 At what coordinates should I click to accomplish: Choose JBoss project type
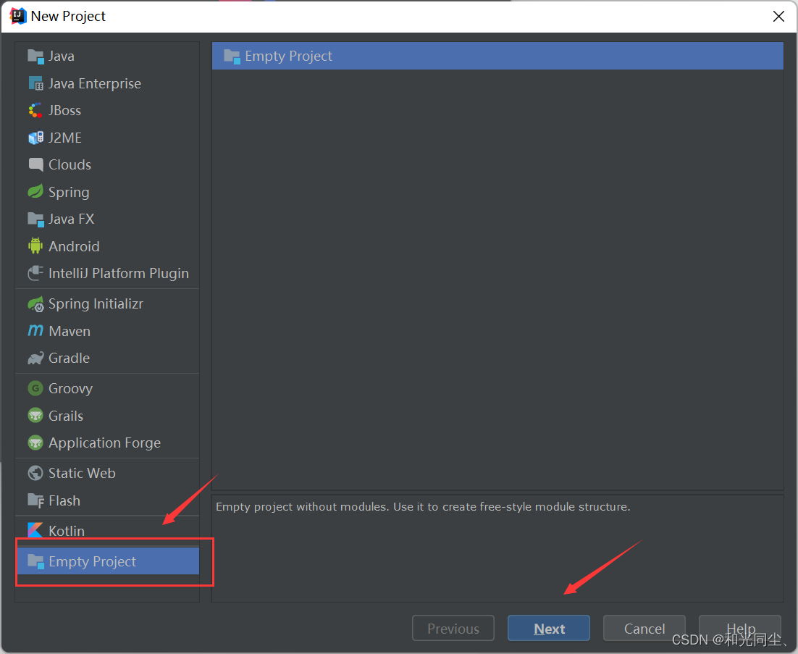point(107,110)
